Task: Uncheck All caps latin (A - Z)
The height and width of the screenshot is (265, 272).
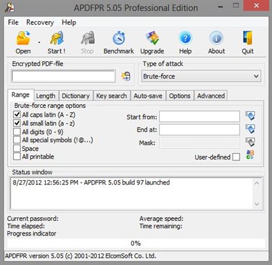Action: [17, 114]
